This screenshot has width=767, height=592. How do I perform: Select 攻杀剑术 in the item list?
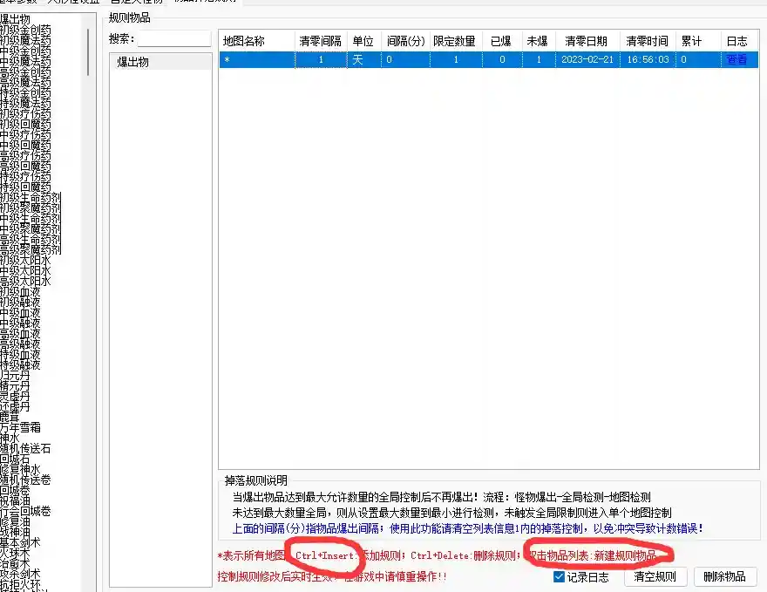point(20,574)
